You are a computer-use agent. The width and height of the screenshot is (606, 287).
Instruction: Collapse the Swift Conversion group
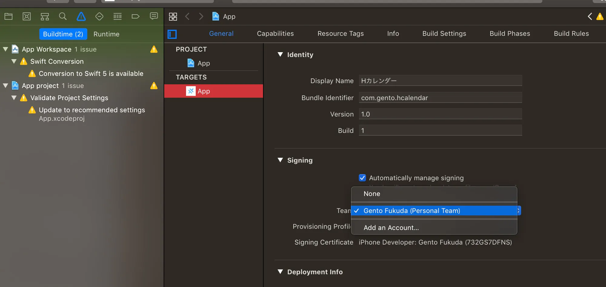pyautogui.click(x=14, y=61)
